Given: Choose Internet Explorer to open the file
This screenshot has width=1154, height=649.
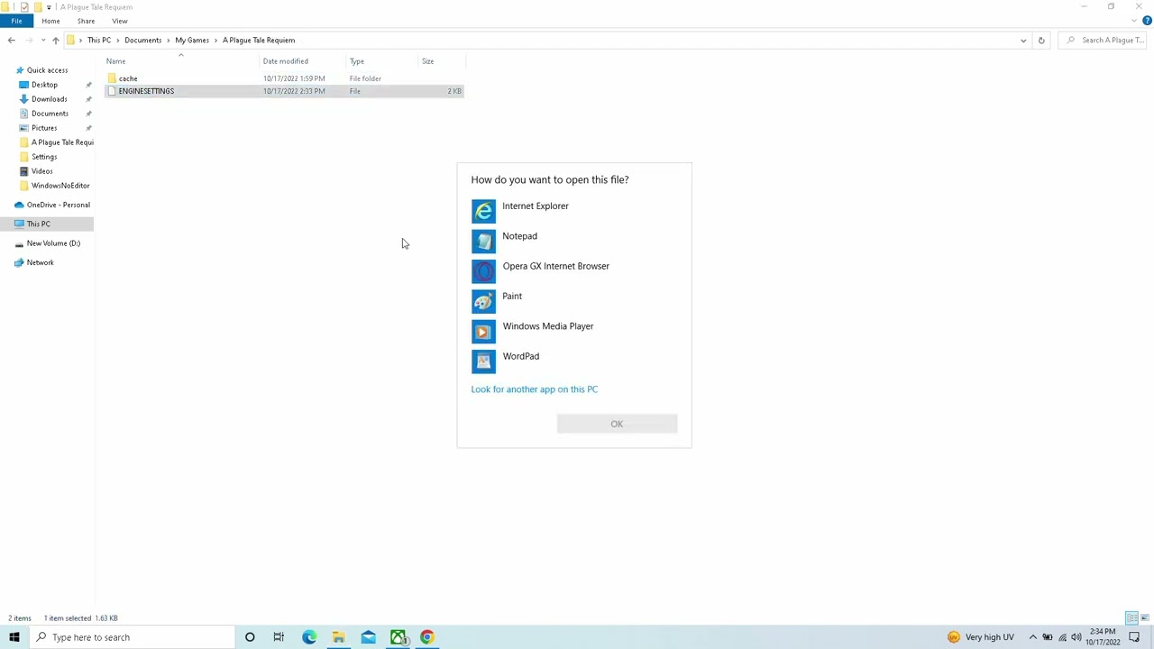Looking at the screenshot, I should [574, 210].
